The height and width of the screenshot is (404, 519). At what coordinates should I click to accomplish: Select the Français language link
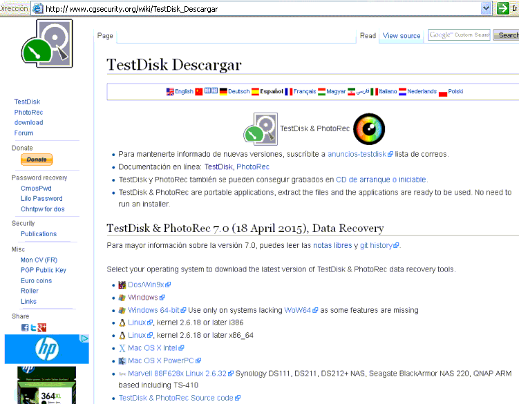point(305,91)
